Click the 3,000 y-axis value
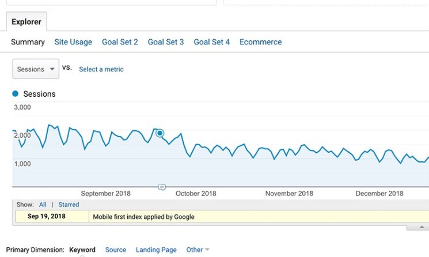 pyautogui.click(x=22, y=107)
